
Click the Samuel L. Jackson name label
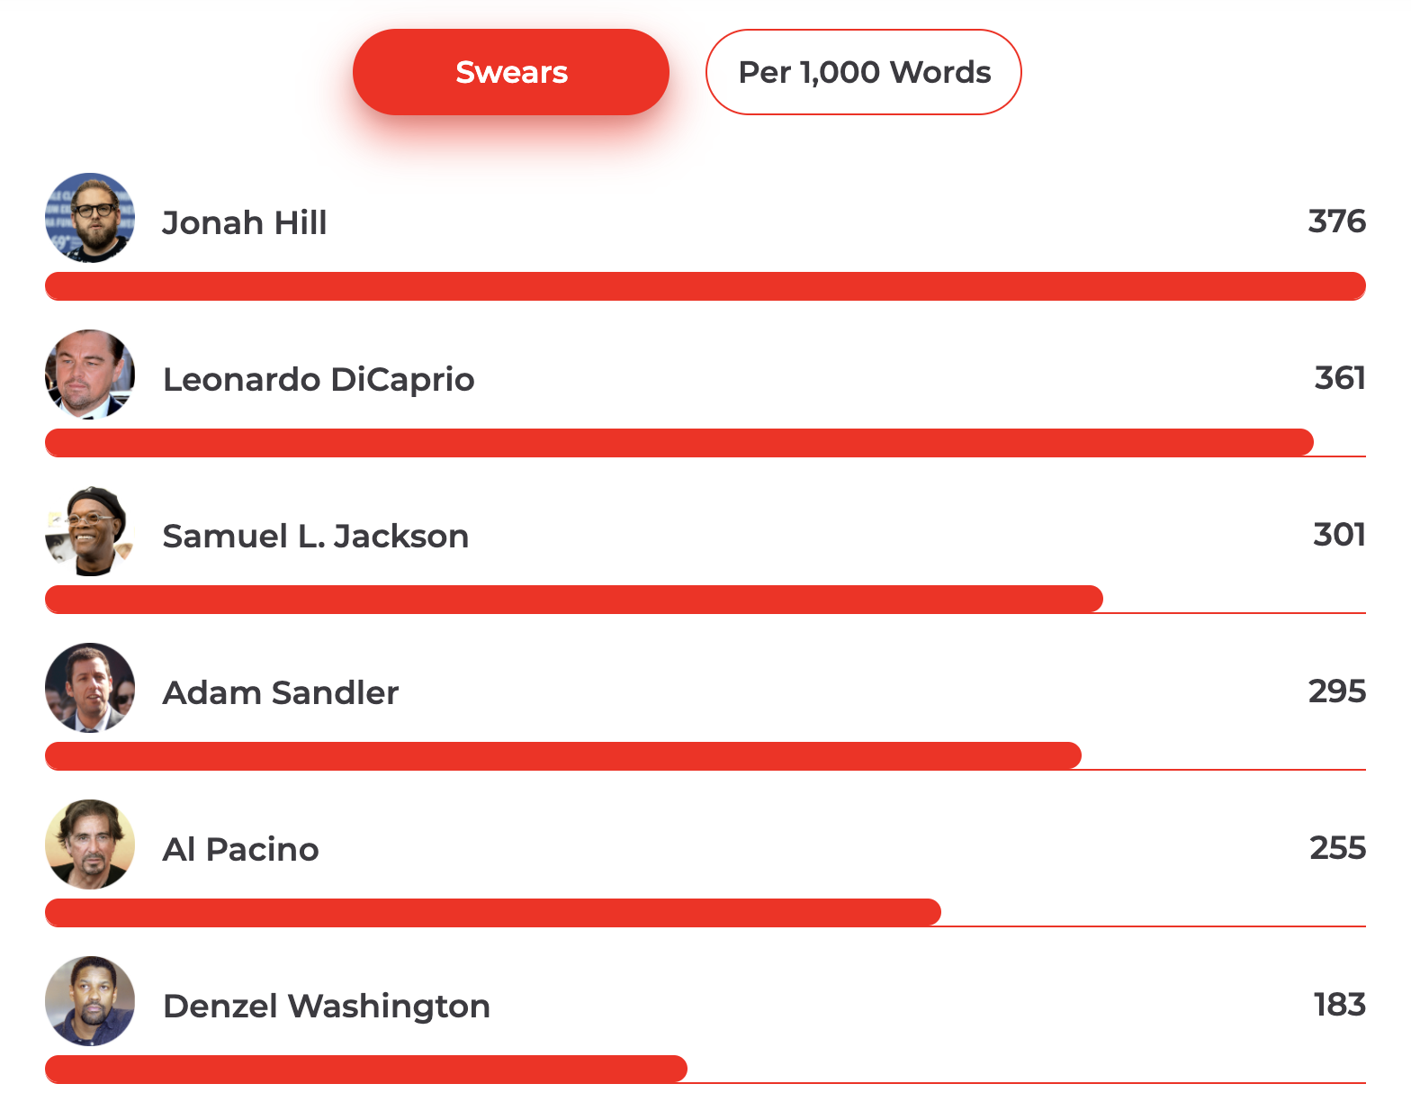315,536
